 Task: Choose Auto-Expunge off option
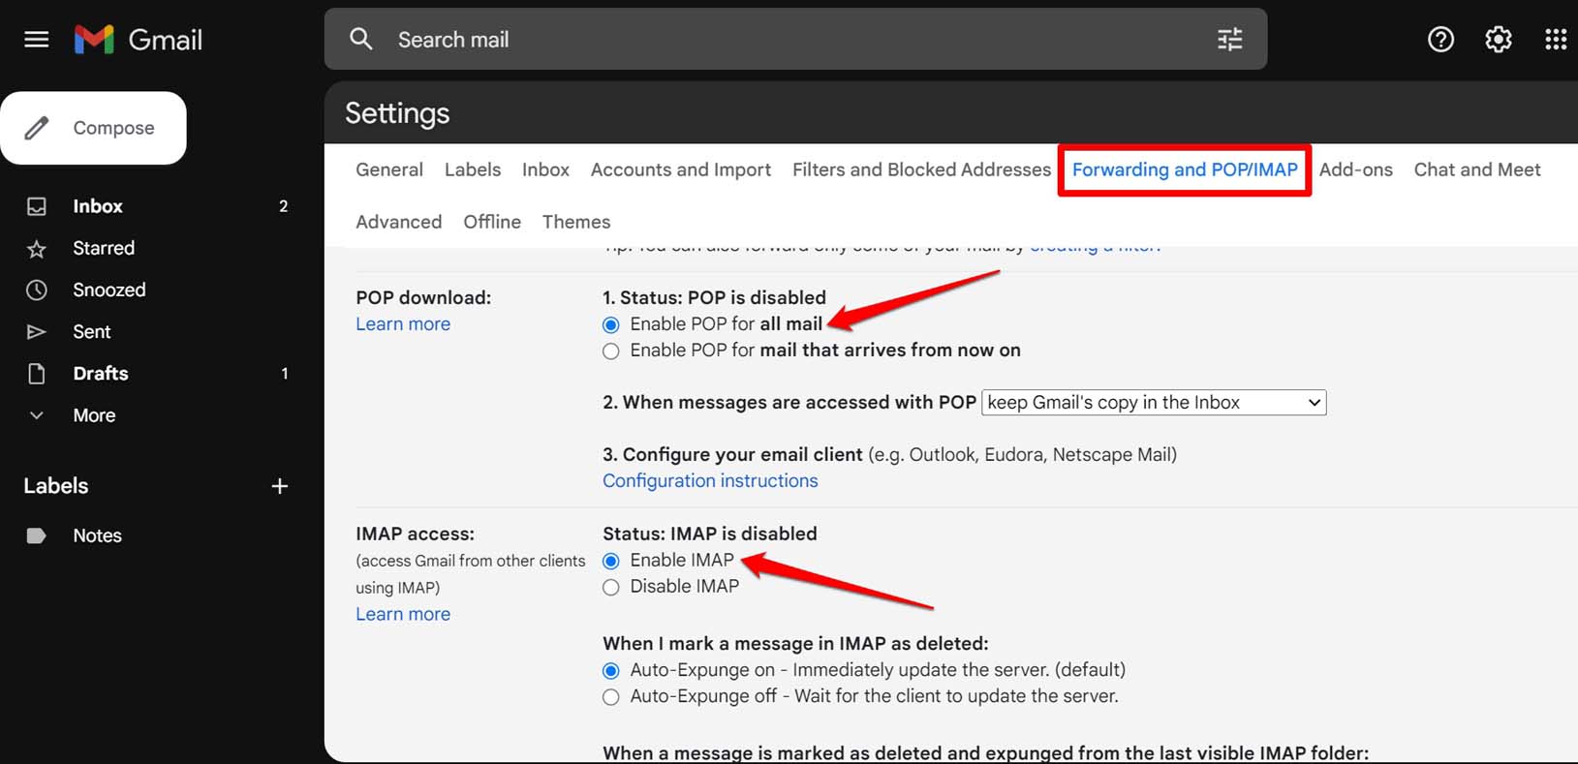(x=611, y=696)
